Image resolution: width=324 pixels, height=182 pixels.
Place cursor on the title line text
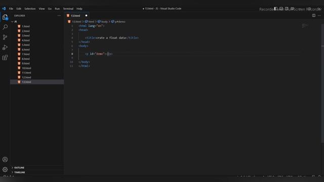click(111, 38)
